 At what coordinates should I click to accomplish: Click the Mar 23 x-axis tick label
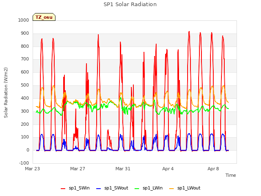coord(33,169)
